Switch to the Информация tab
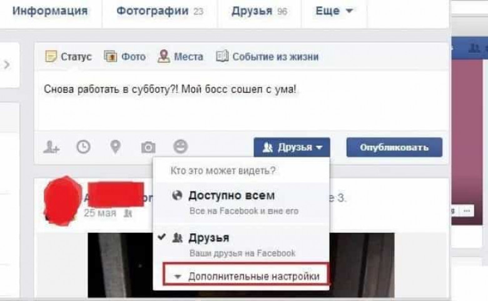This screenshot has width=488, height=301. point(50,11)
